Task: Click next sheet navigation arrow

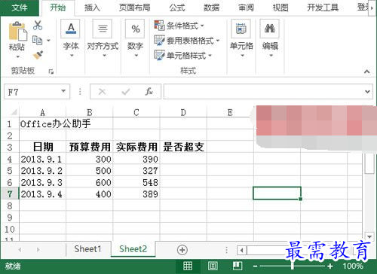Action: click(x=38, y=250)
